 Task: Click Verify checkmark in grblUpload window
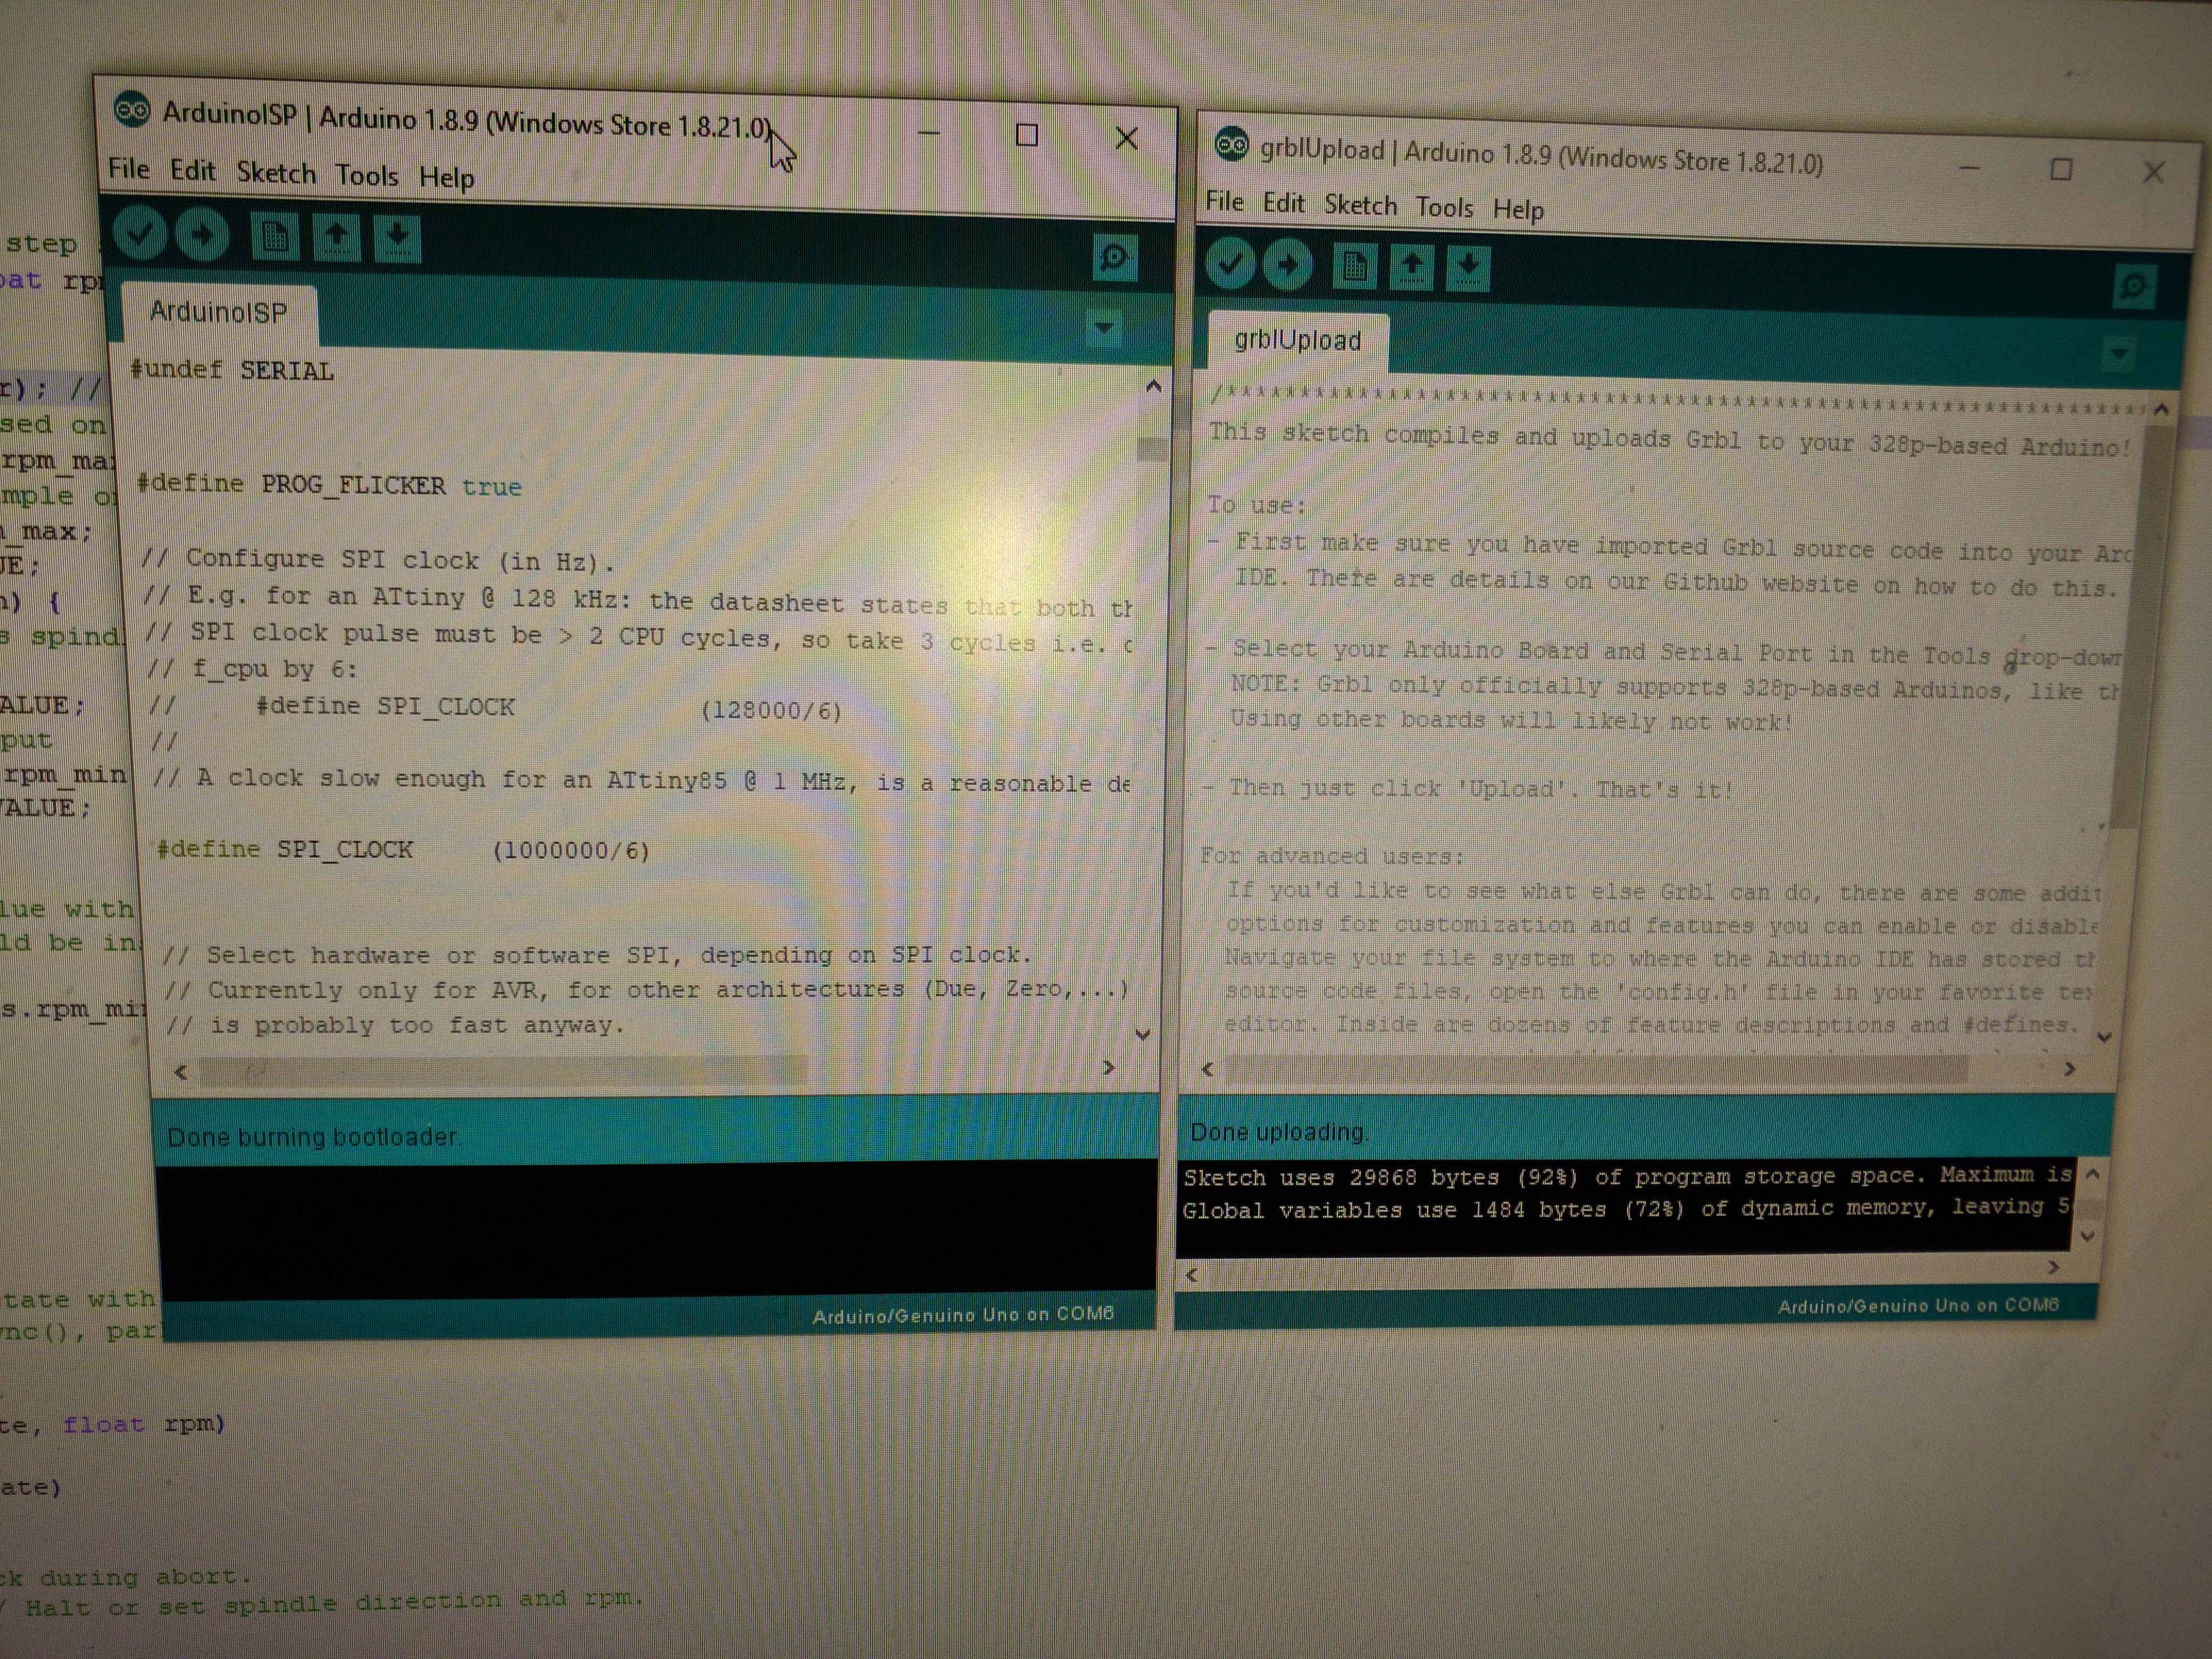[1230, 264]
